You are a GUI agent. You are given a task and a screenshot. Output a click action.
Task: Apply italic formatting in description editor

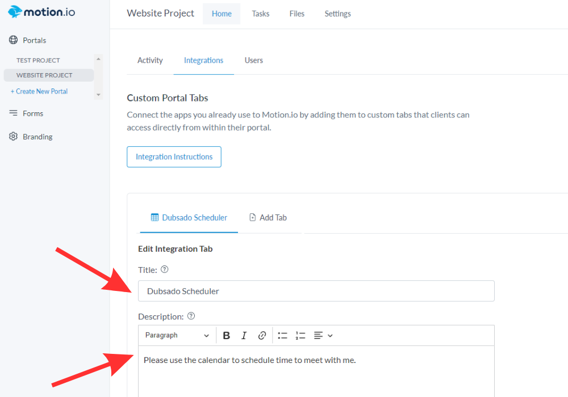coord(244,335)
